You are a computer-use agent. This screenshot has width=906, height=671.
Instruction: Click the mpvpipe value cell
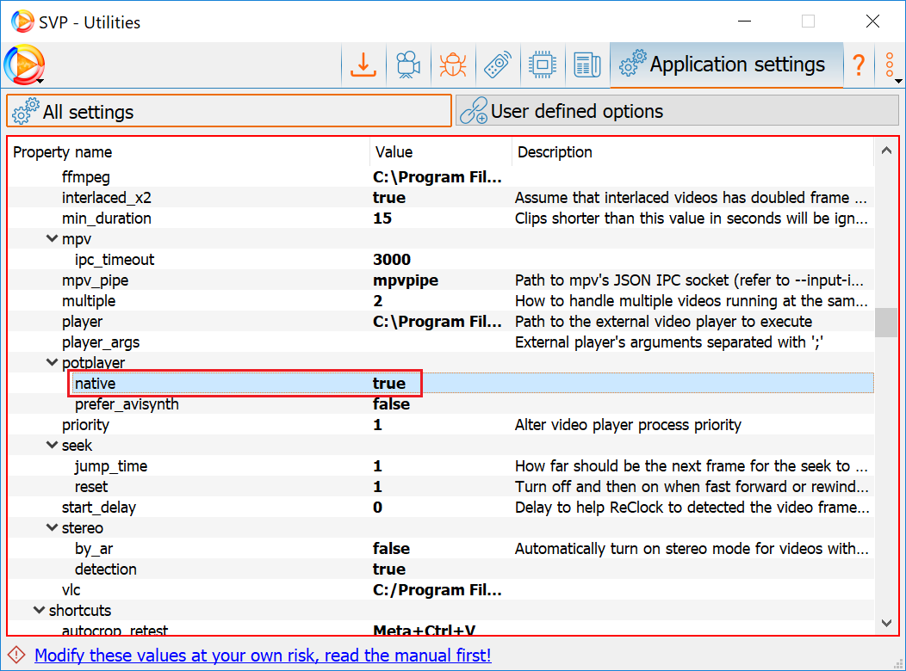click(406, 280)
